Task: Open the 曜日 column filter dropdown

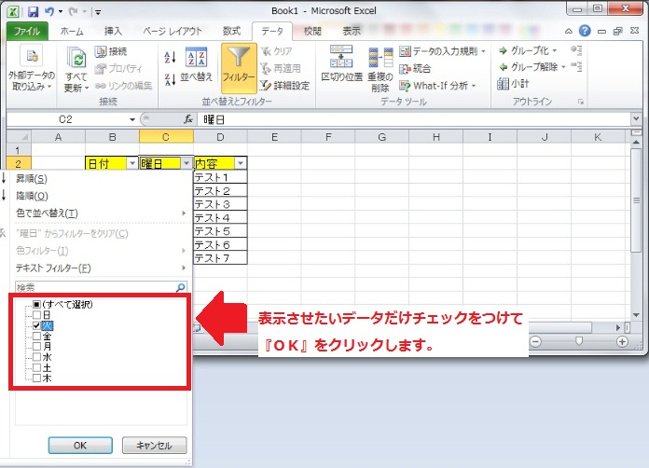Action: (186, 163)
